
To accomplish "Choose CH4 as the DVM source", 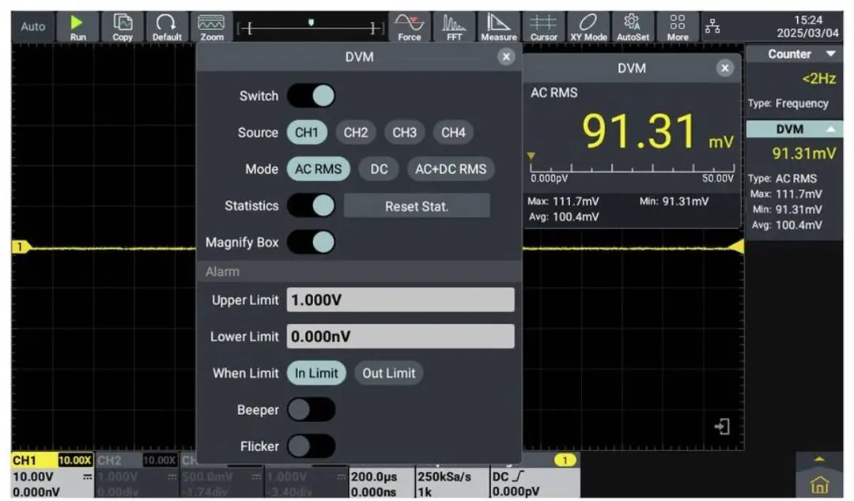I will point(453,132).
